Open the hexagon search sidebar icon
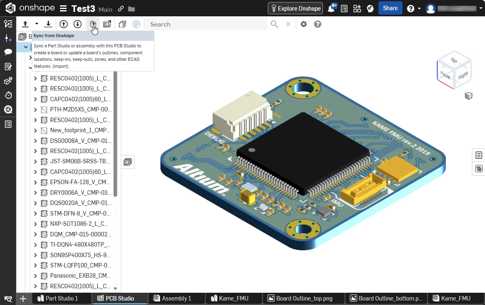Viewport: 485px width, 305px height. pyautogui.click(x=8, y=109)
